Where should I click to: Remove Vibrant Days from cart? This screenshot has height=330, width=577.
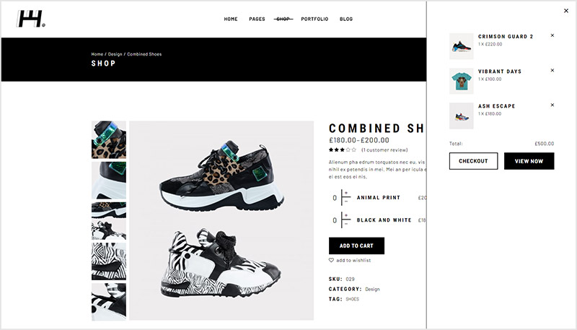point(552,70)
